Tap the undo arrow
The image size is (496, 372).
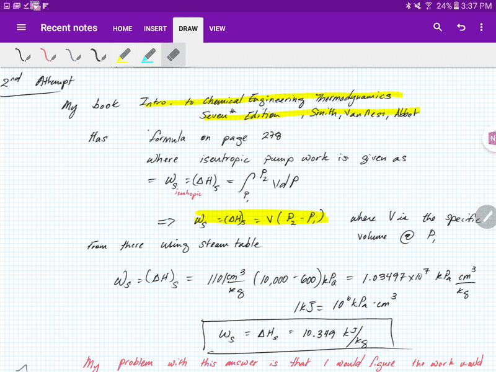[461, 27]
